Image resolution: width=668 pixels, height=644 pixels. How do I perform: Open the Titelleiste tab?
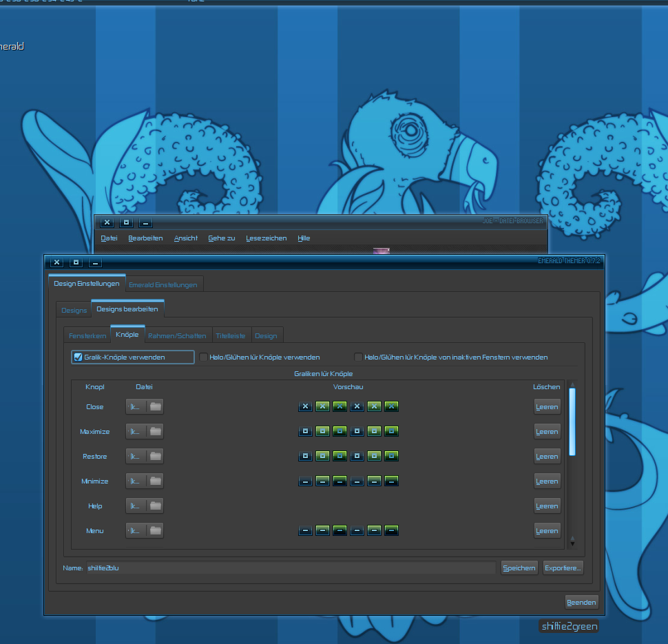[231, 336]
